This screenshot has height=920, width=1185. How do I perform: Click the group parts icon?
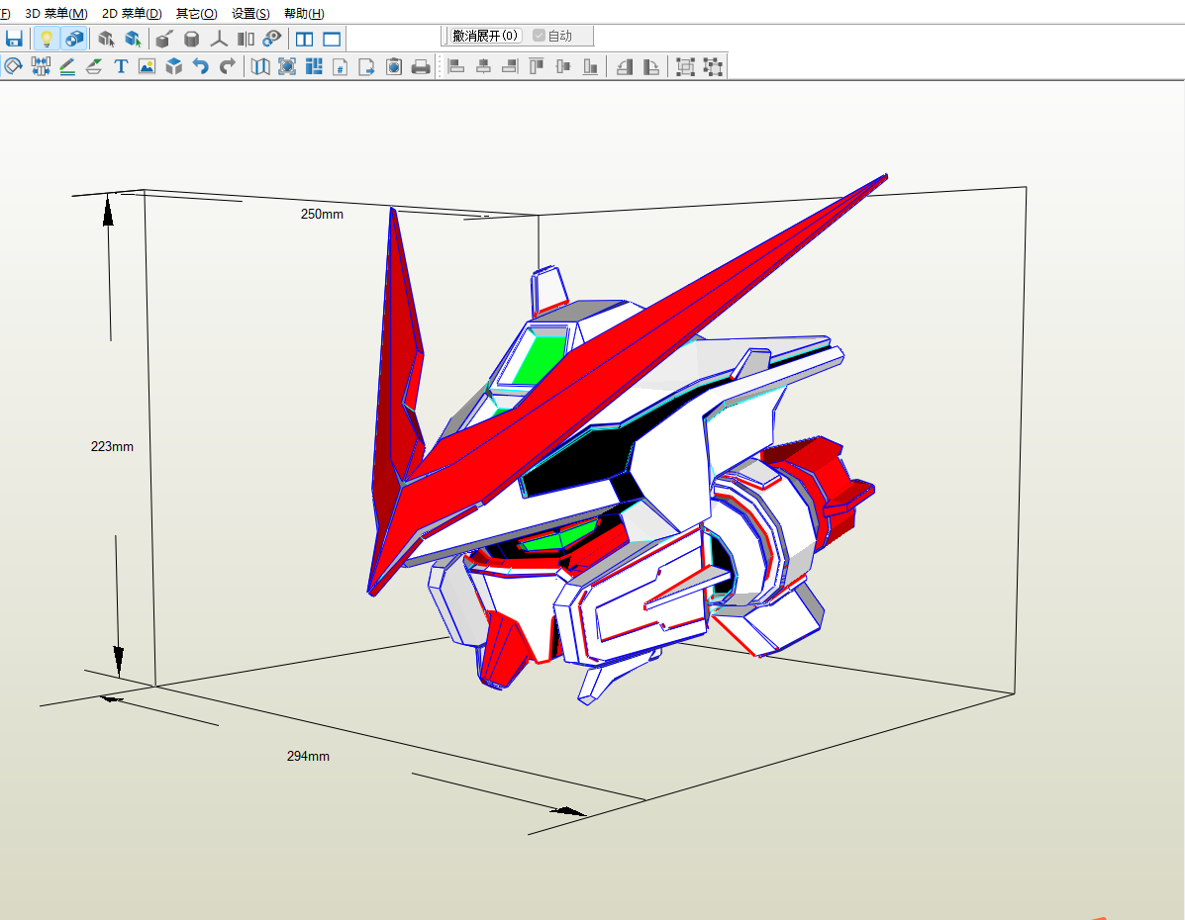(x=685, y=66)
